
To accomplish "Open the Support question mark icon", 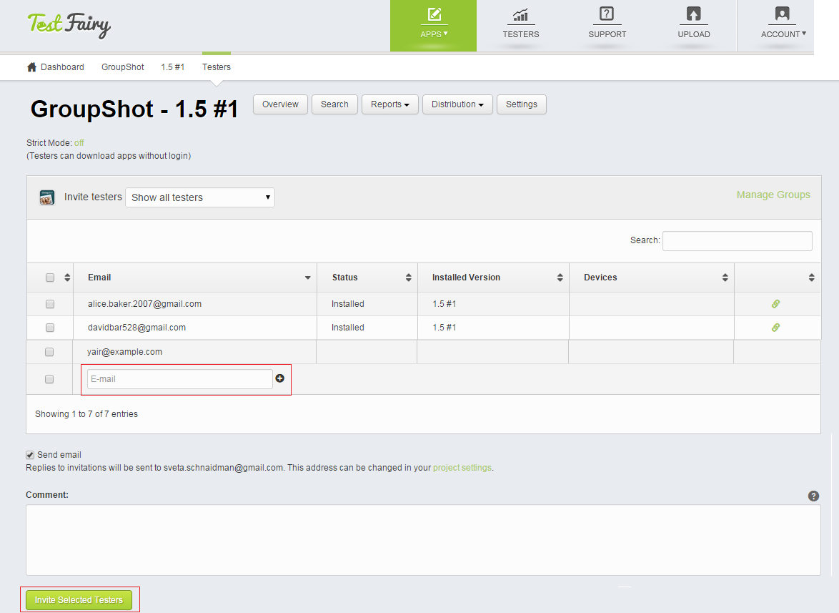I will click(607, 14).
